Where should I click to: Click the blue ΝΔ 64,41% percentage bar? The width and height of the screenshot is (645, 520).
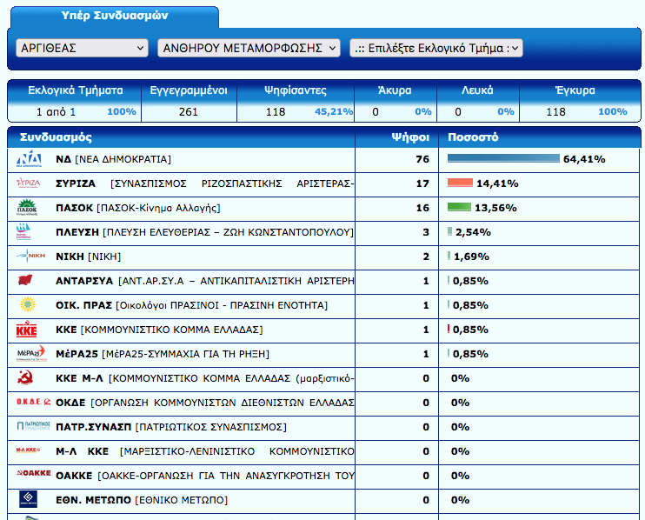(503, 159)
